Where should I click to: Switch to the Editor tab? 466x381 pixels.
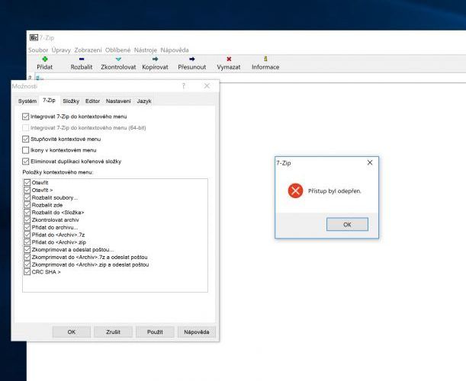pyautogui.click(x=93, y=101)
